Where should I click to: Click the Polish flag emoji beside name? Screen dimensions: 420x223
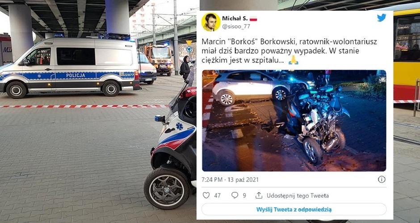[253, 19]
